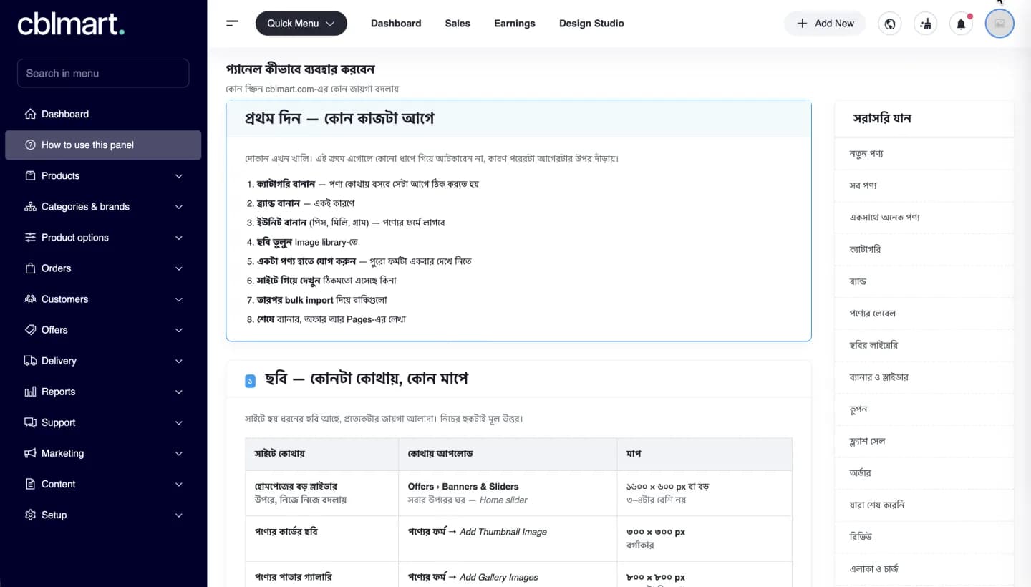Jump to ব্র্যান্ড section link
1031x587 pixels.
coord(924,281)
